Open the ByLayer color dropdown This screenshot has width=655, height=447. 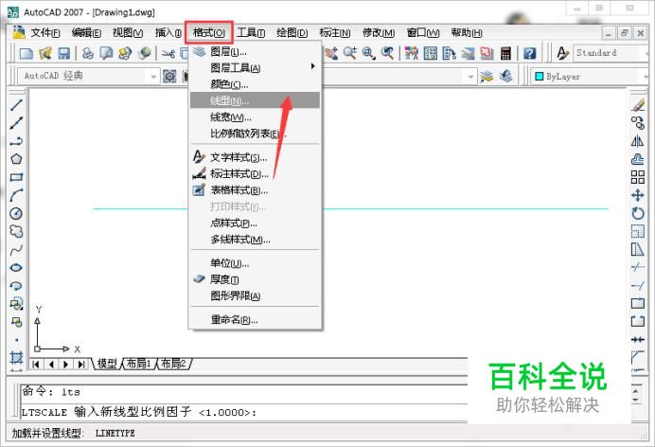[591, 77]
